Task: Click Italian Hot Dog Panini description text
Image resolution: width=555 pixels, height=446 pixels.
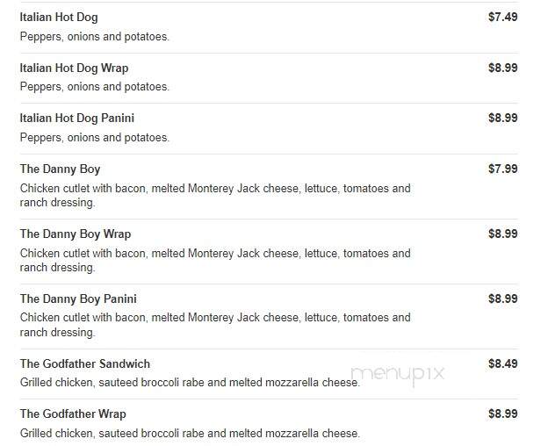Action: (x=95, y=138)
